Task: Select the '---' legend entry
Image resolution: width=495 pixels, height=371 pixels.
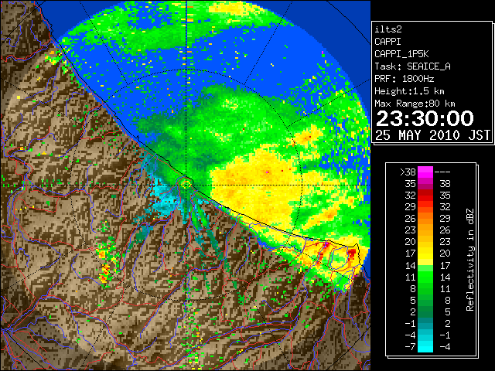Action: tap(442, 172)
